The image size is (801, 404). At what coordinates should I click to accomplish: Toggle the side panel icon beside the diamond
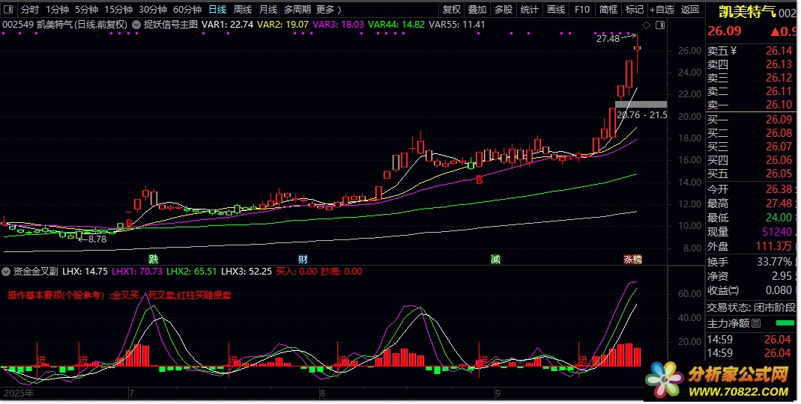click(x=659, y=25)
